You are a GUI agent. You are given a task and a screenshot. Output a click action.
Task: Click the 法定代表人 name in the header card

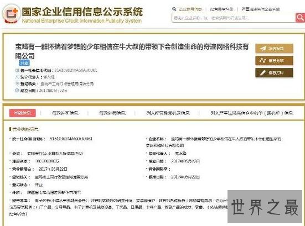[x=49, y=77]
